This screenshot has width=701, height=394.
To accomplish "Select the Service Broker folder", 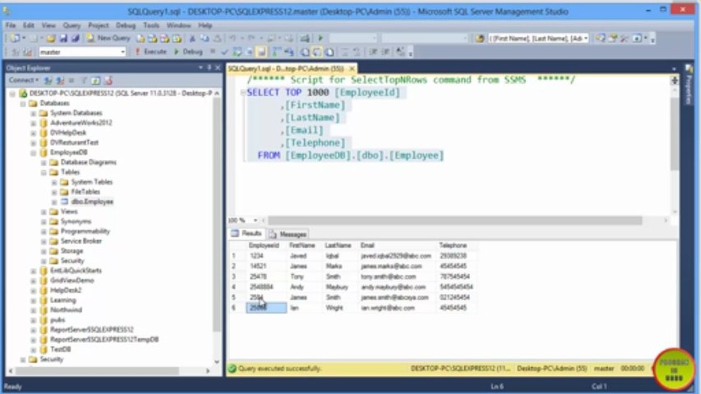I will [81, 241].
